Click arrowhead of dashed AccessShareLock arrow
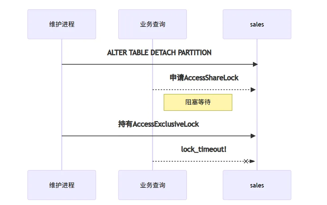 tap(253, 90)
